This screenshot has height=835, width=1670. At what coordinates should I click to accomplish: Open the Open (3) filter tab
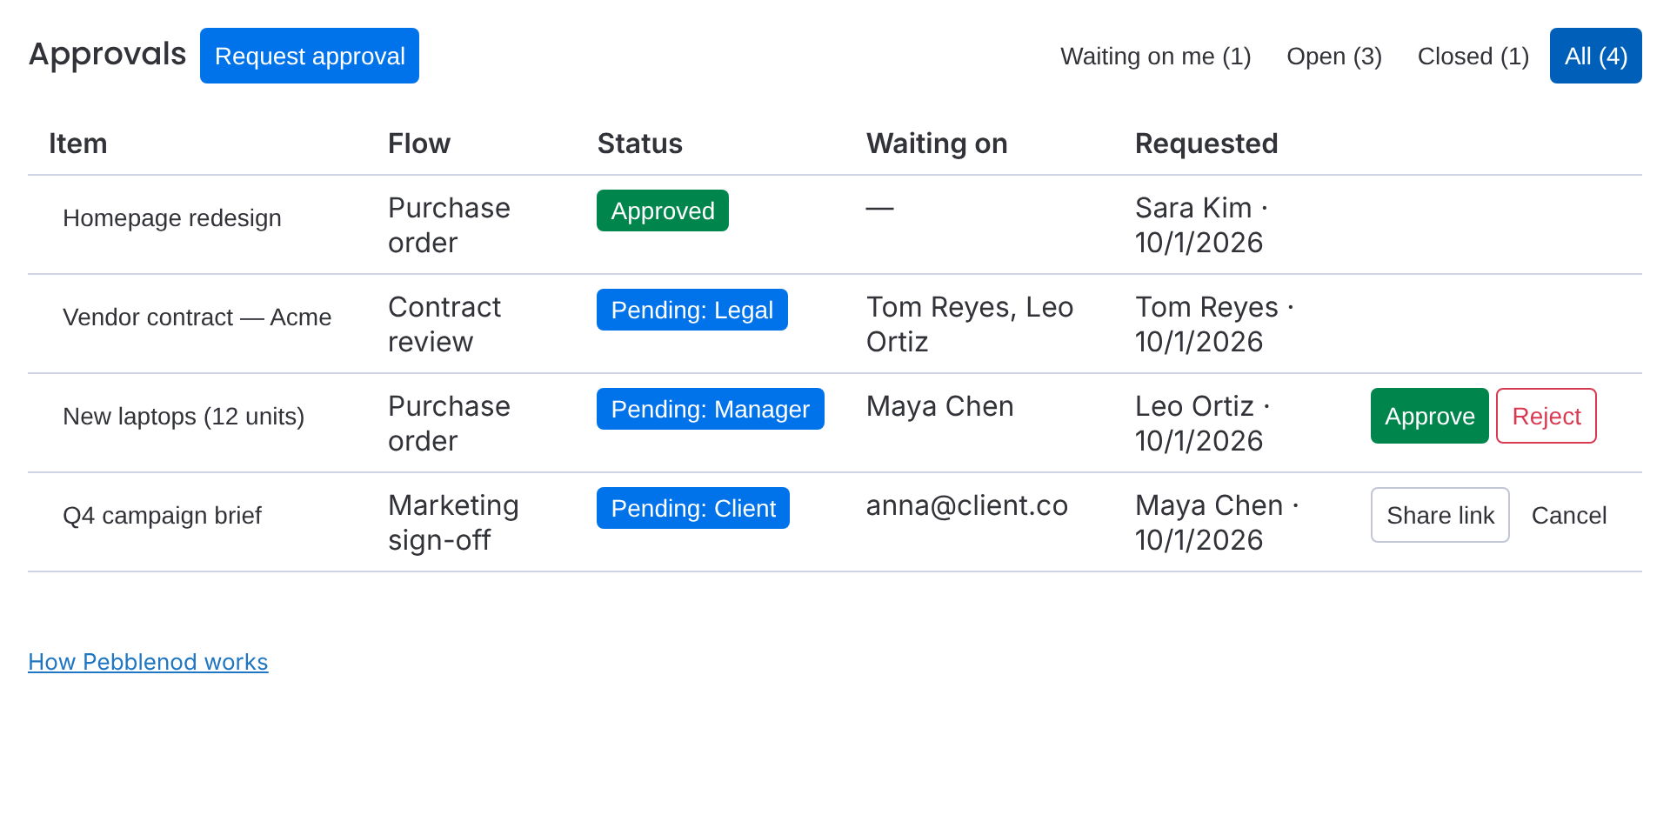click(1334, 56)
